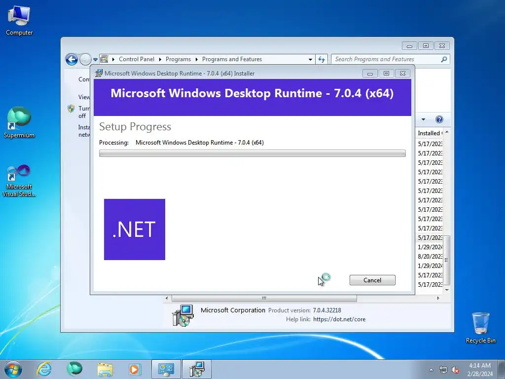This screenshot has width=505, height=379.
Task: Click product version 7.0.4.32218 text
Action: 327,310
